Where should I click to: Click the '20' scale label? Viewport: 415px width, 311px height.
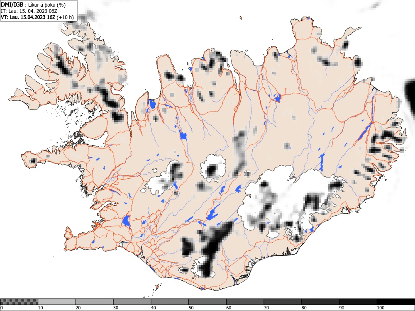click(x=78, y=308)
